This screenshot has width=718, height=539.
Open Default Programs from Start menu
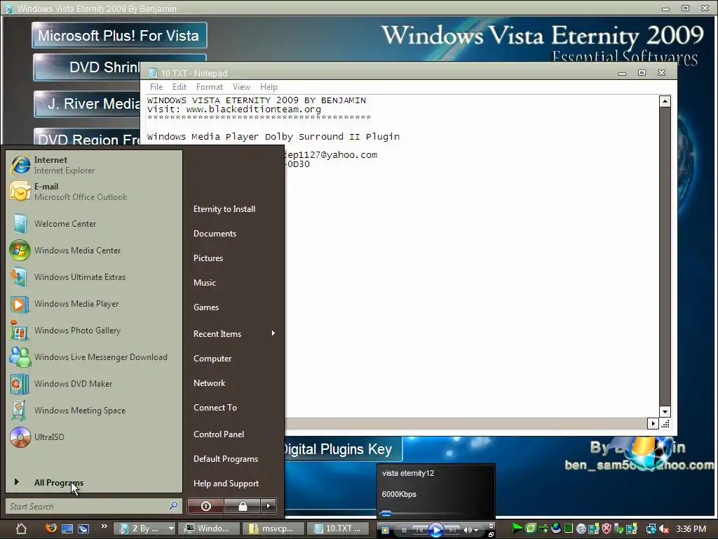coord(226,459)
